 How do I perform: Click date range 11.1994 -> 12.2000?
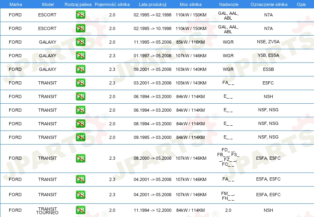[153, 210]
